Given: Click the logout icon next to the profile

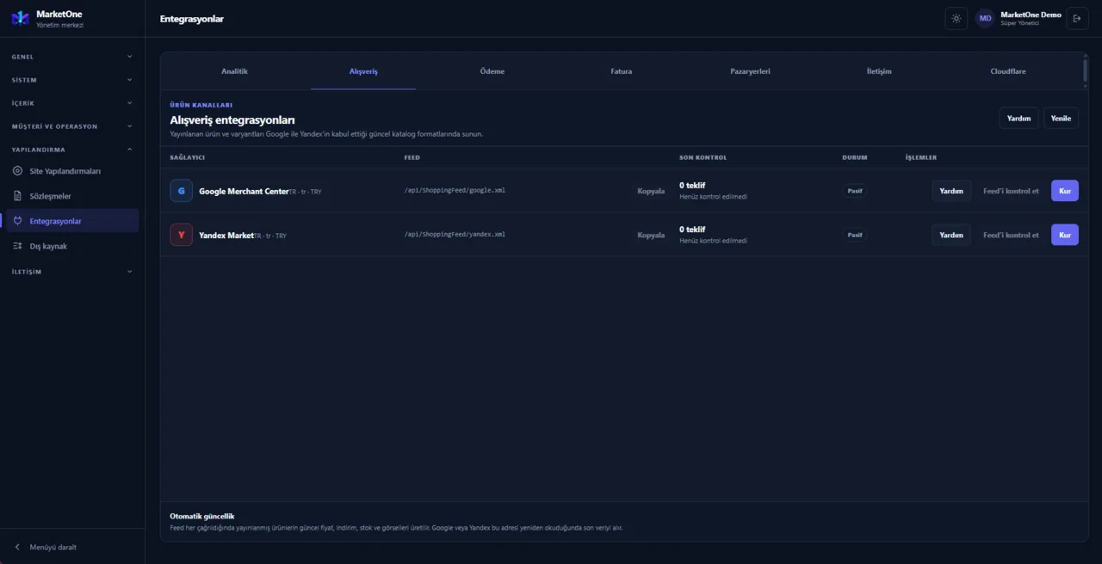Looking at the screenshot, I should 1077,18.
